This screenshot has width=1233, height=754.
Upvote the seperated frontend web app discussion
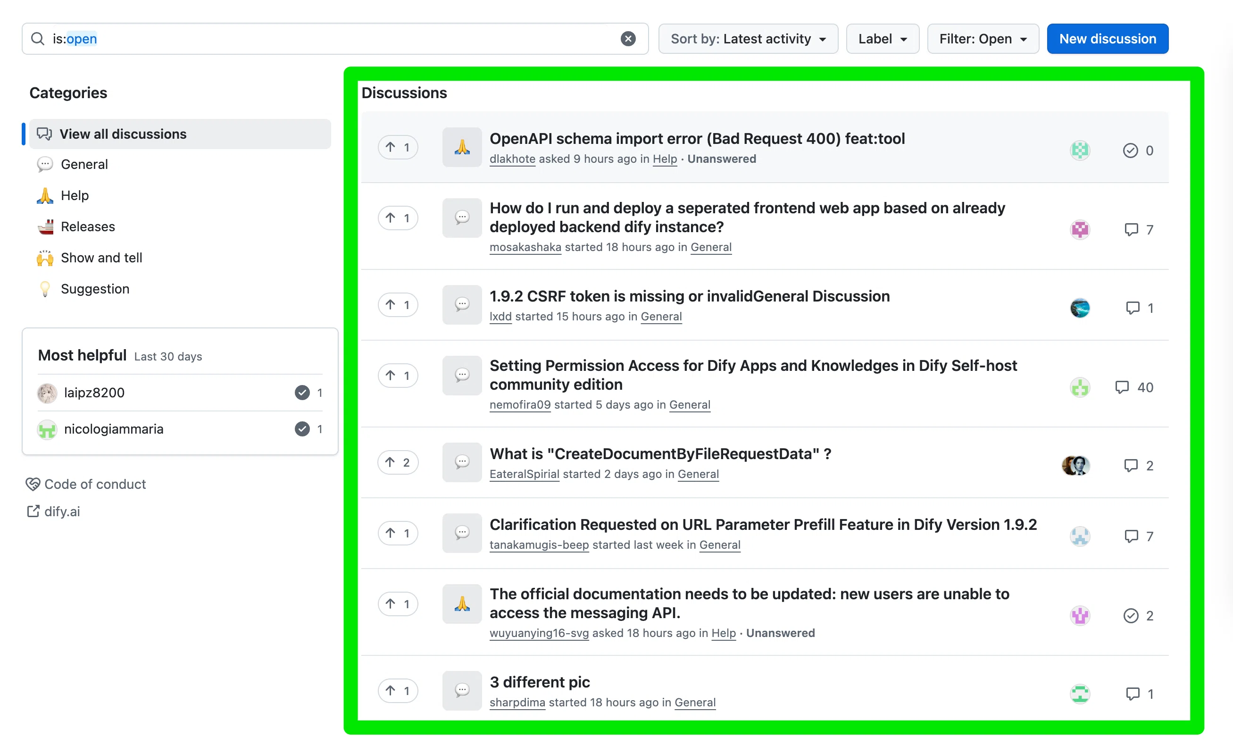point(398,218)
